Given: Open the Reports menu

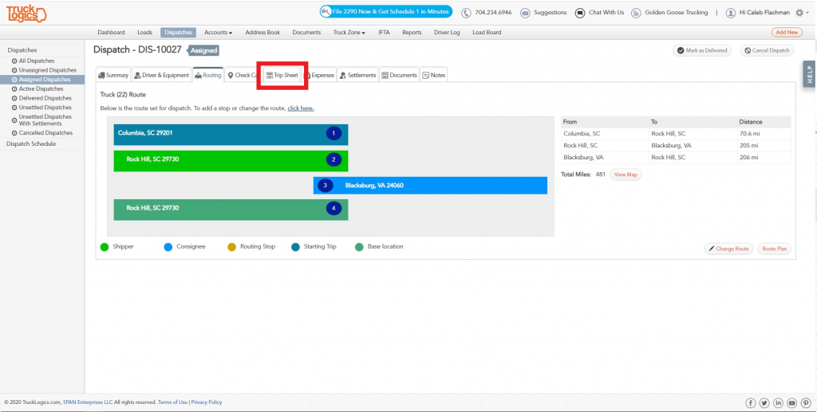Looking at the screenshot, I should (412, 32).
